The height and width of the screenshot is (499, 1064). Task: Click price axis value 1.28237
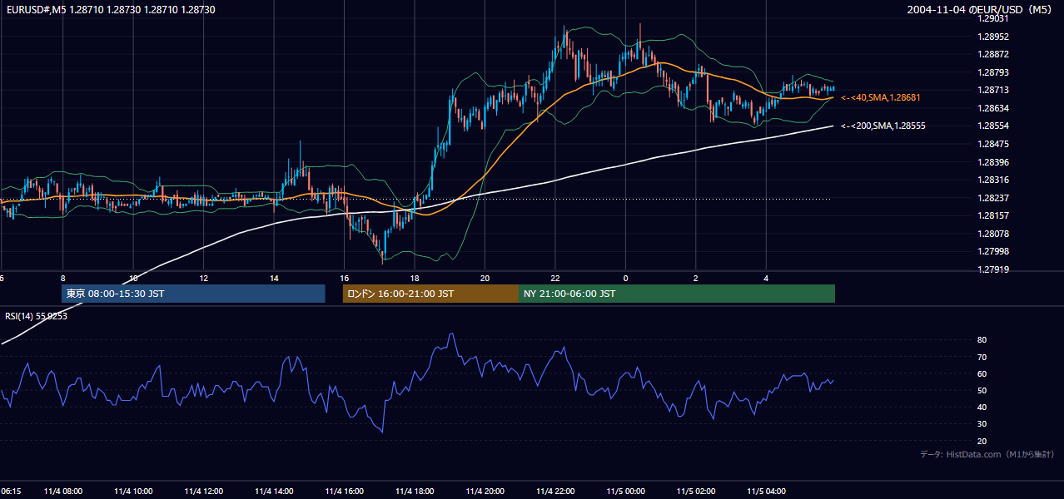click(x=993, y=198)
